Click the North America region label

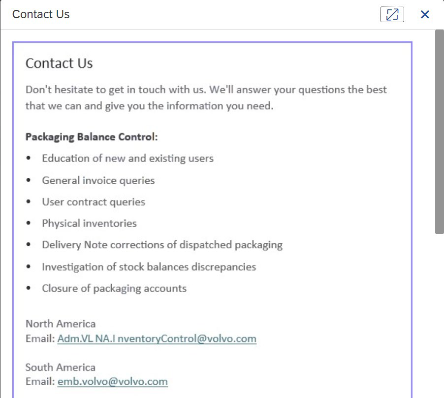61,324
